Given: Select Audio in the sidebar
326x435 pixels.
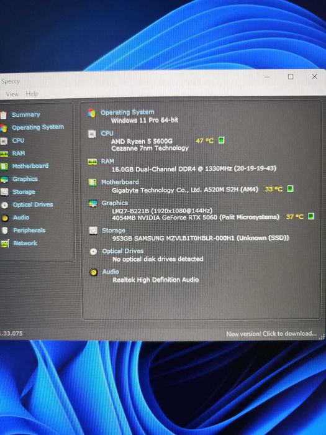Looking at the screenshot, I should (21, 217).
